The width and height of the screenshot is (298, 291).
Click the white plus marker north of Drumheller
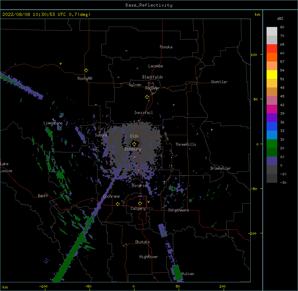212,130
